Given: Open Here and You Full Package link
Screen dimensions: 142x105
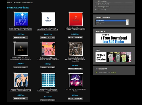Looking at the screenshot, I should click(x=48, y=91).
